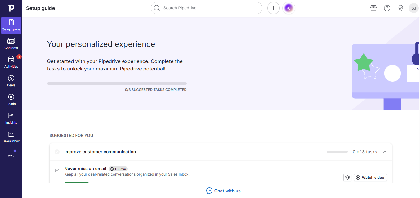Click the Setup guide page title
This screenshot has width=420, height=198.
coord(40,8)
